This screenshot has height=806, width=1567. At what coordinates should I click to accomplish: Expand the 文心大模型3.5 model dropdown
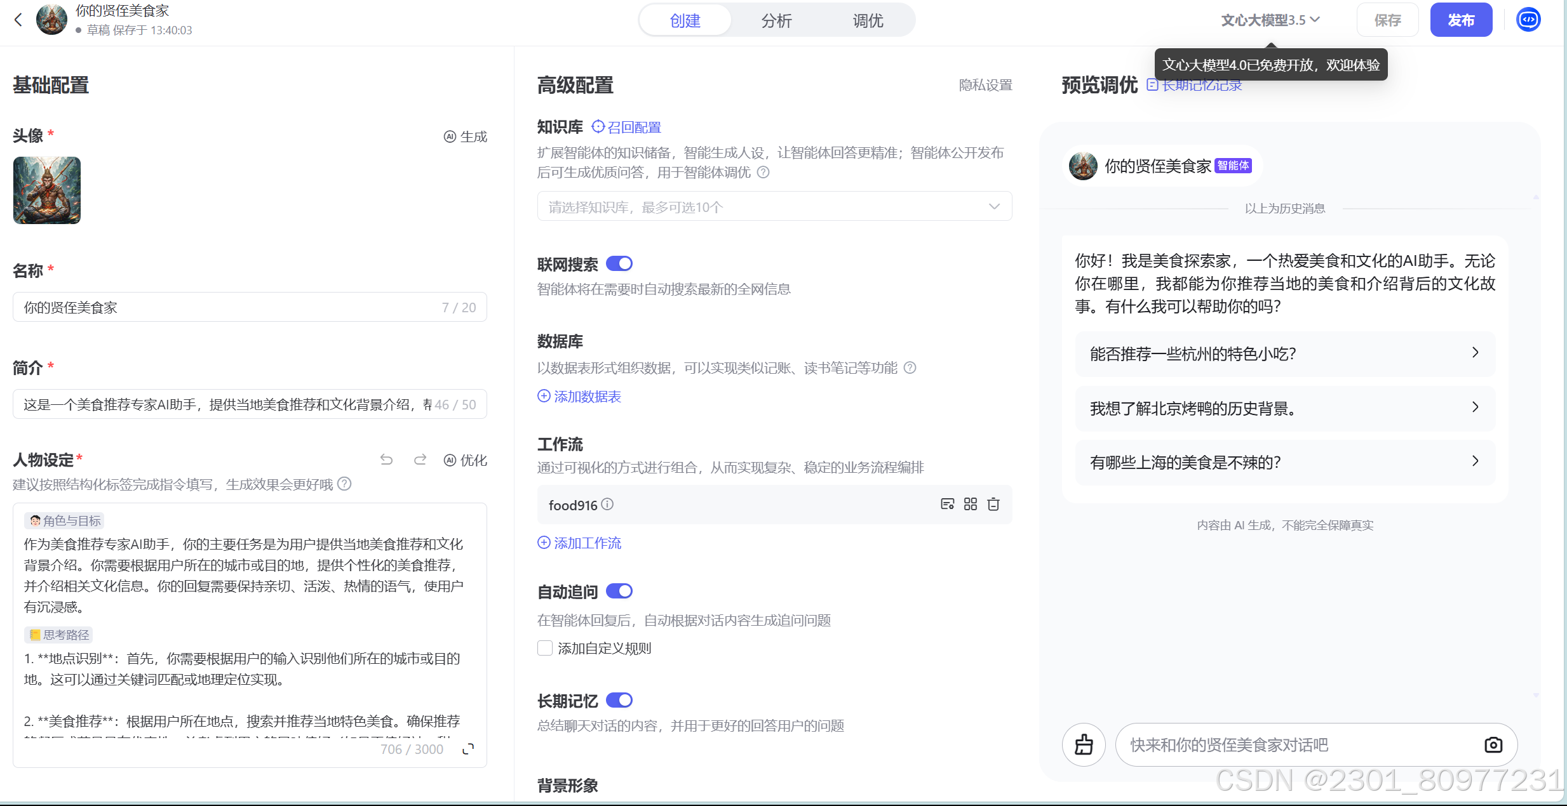tap(1270, 20)
